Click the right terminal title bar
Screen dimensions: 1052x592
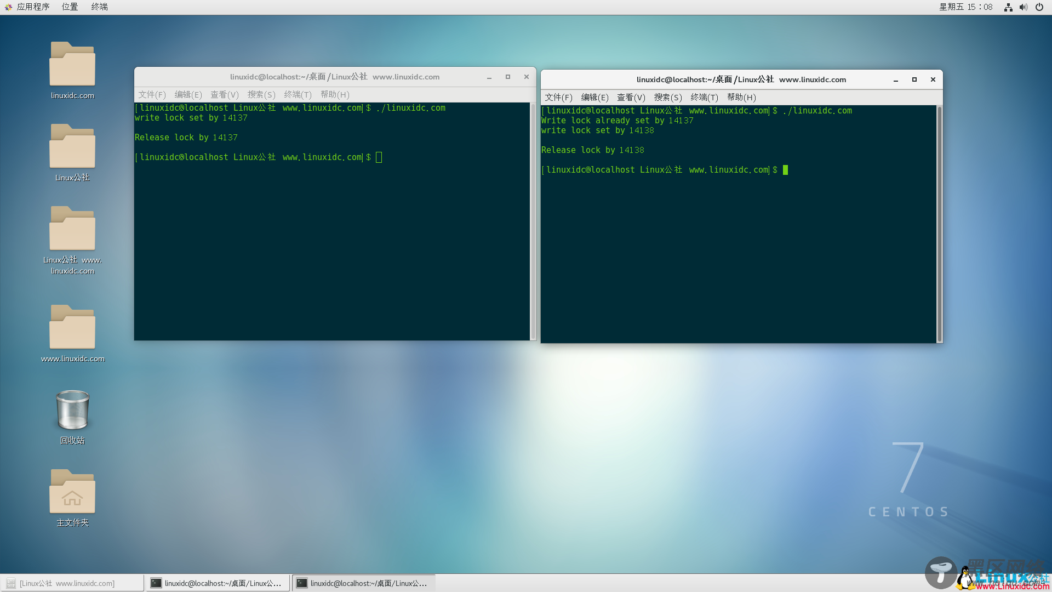click(741, 80)
